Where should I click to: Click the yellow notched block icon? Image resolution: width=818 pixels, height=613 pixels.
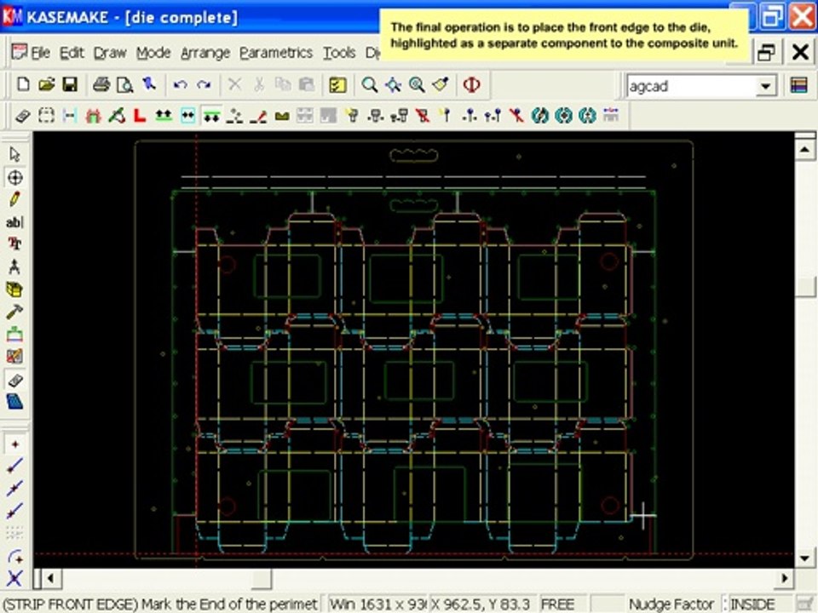282,116
